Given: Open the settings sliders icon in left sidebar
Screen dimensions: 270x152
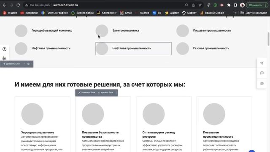Looking at the screenshot, I should pos(5,58).
